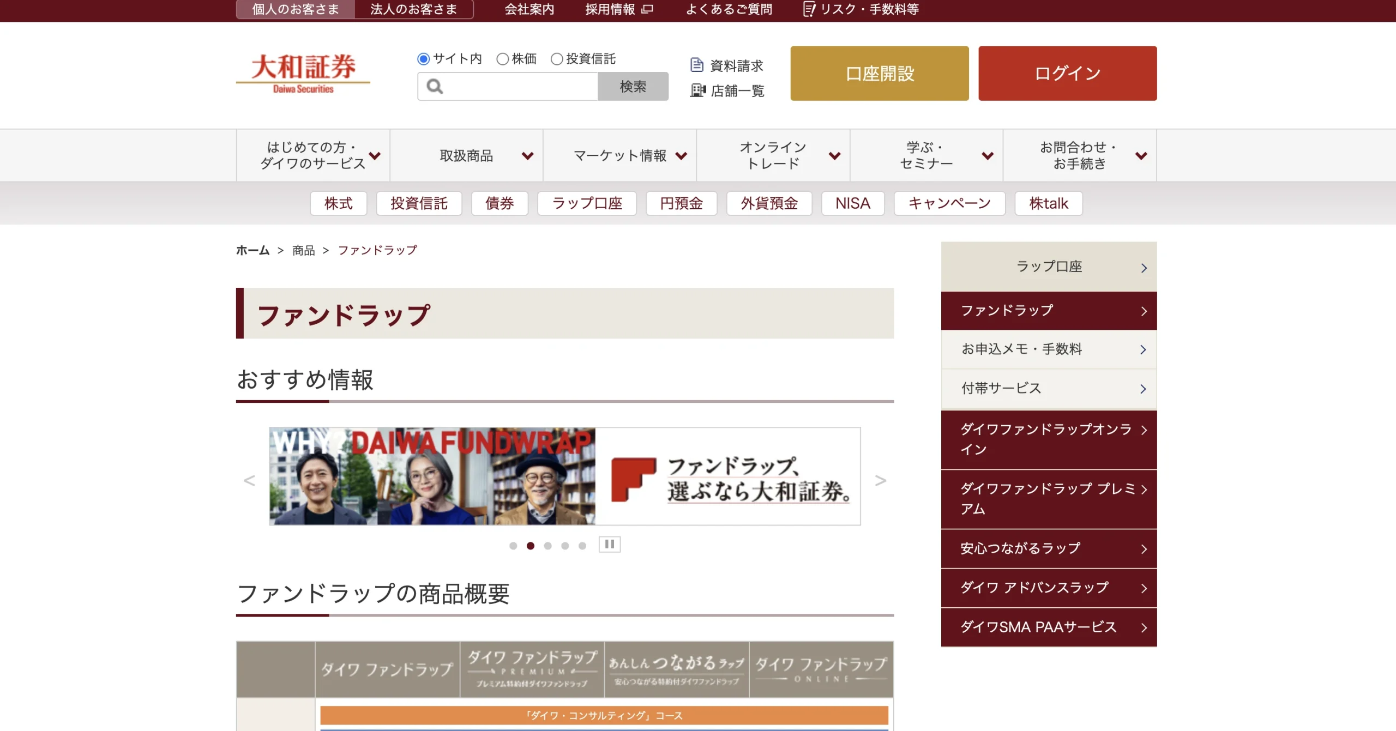
Task: Click the 検索 search button
Action: pos(633,86)
